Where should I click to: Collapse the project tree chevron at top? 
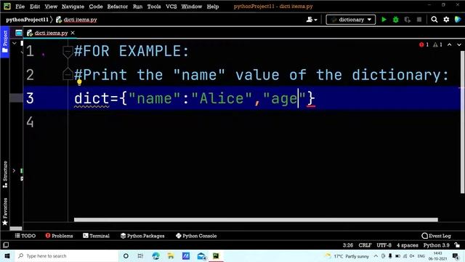pos(15,44)
